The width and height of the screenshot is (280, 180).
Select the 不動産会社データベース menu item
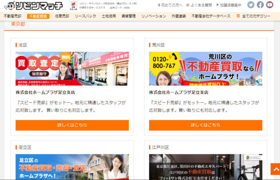click(x=211, y=16)
